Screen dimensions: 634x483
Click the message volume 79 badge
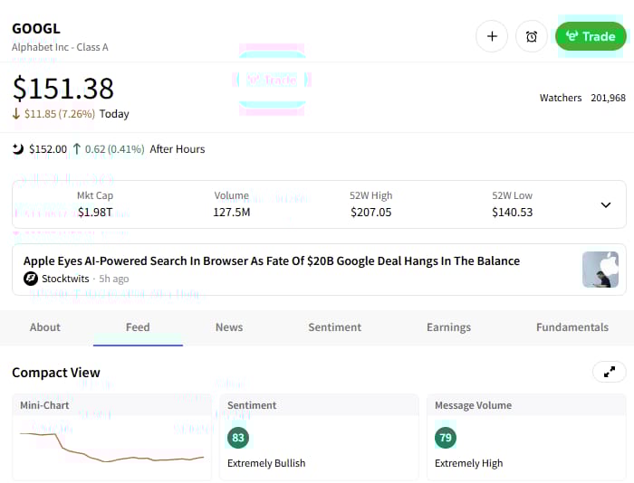(446, 438)
